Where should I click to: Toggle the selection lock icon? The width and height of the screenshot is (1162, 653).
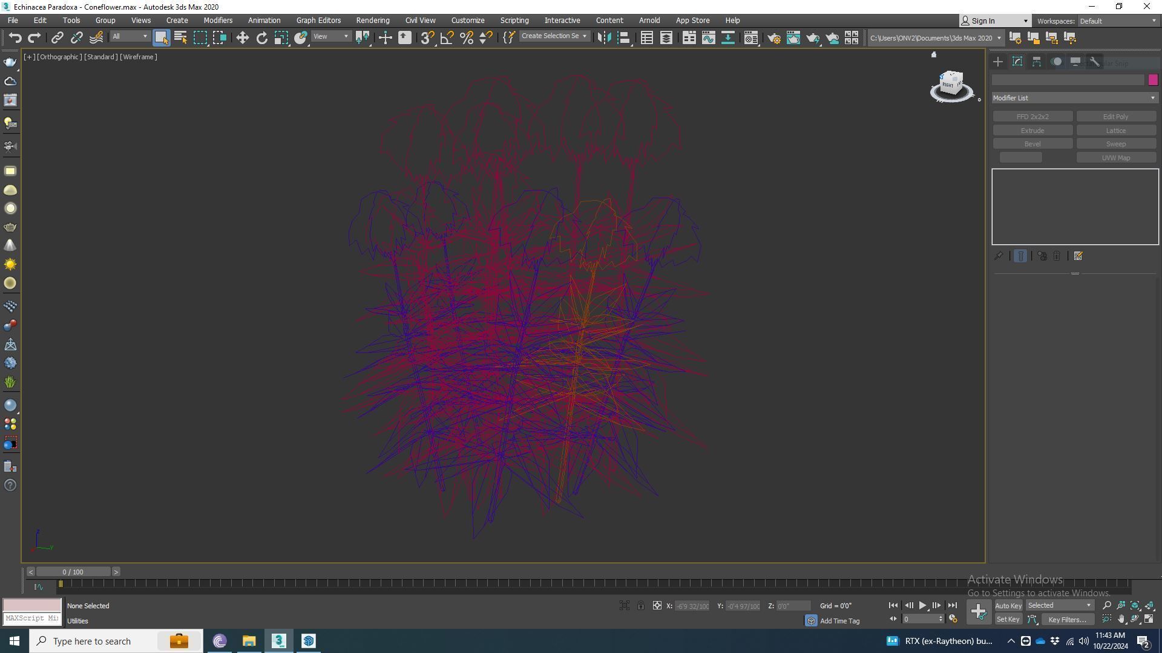640,605
